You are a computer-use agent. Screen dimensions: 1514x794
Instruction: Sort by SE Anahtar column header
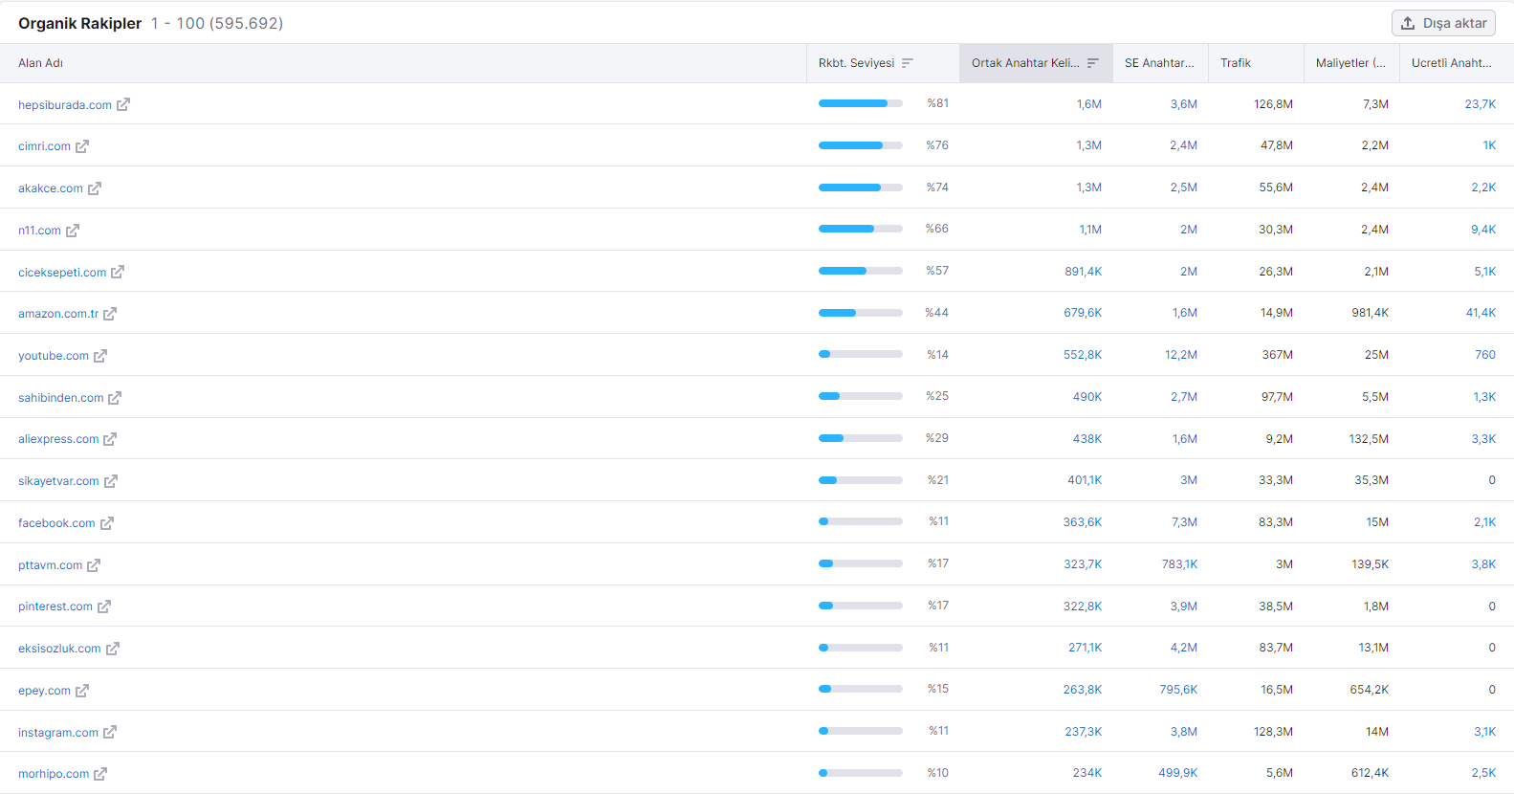click(x=1159, y=63)
